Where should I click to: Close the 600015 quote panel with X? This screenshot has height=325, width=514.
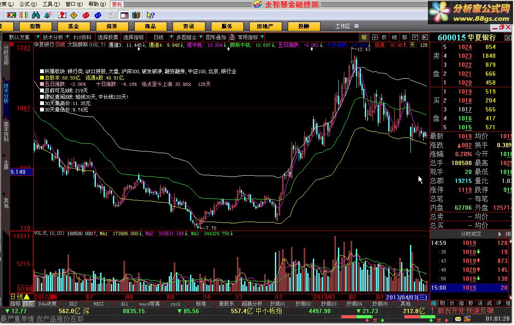(x=508, y=37)
